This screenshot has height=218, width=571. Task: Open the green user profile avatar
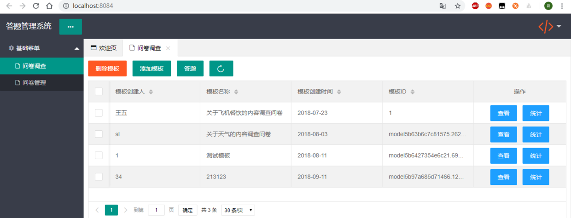click(548, 6)
